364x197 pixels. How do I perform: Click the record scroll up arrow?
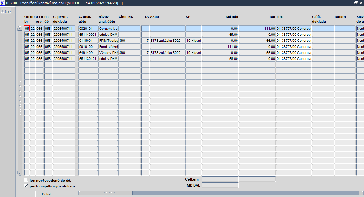tap(20, 29)
